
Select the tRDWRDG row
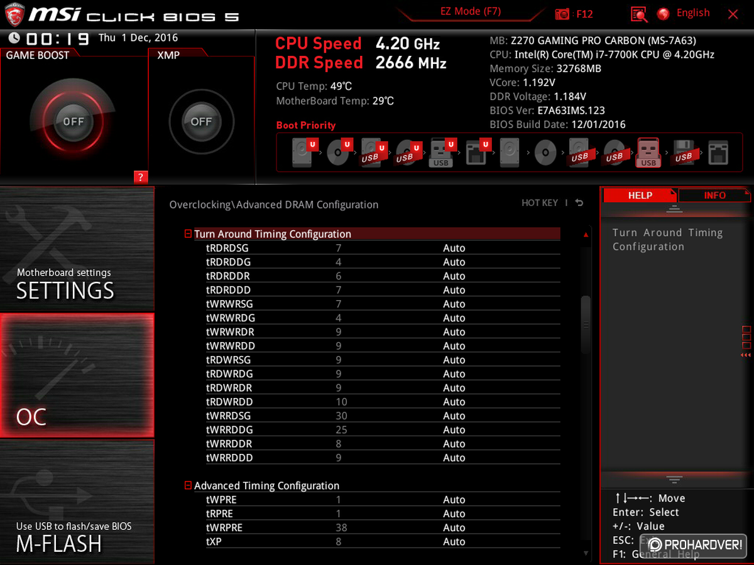[x=383, y=374]
